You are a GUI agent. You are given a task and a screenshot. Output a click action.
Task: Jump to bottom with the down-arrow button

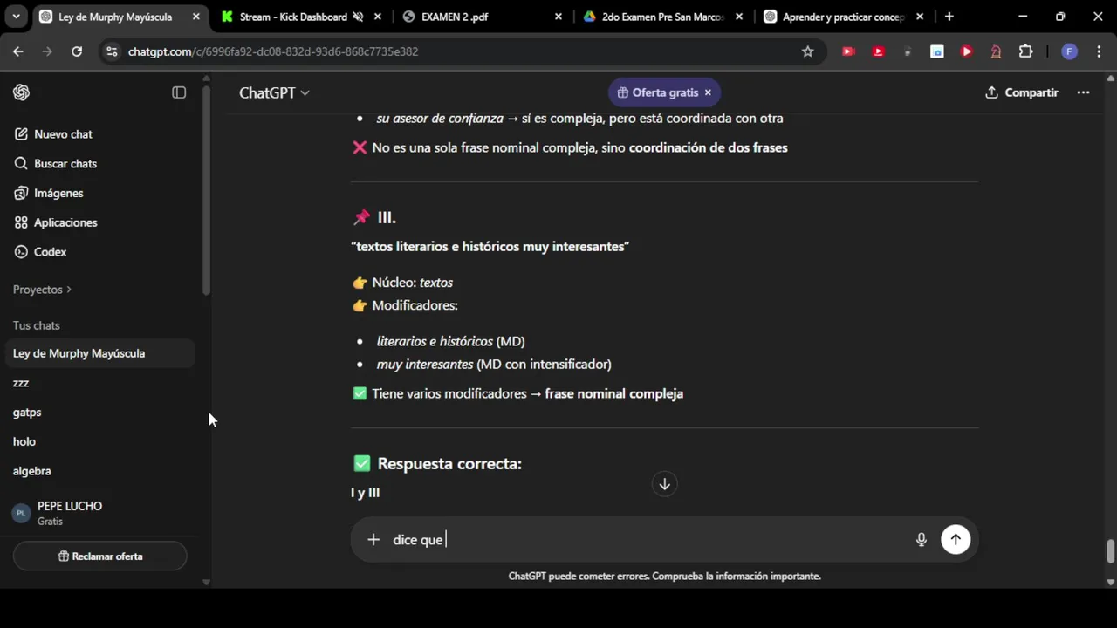point(664,484)
